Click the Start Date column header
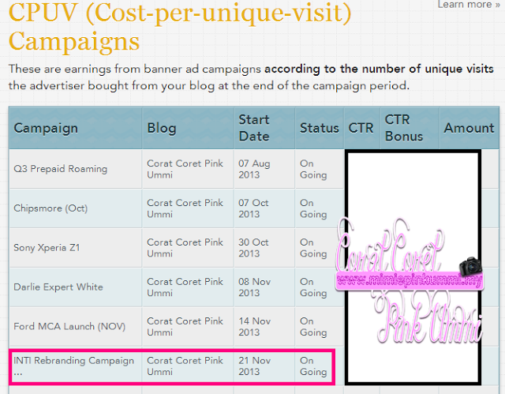The image size is (505, 394). [254, 128]
